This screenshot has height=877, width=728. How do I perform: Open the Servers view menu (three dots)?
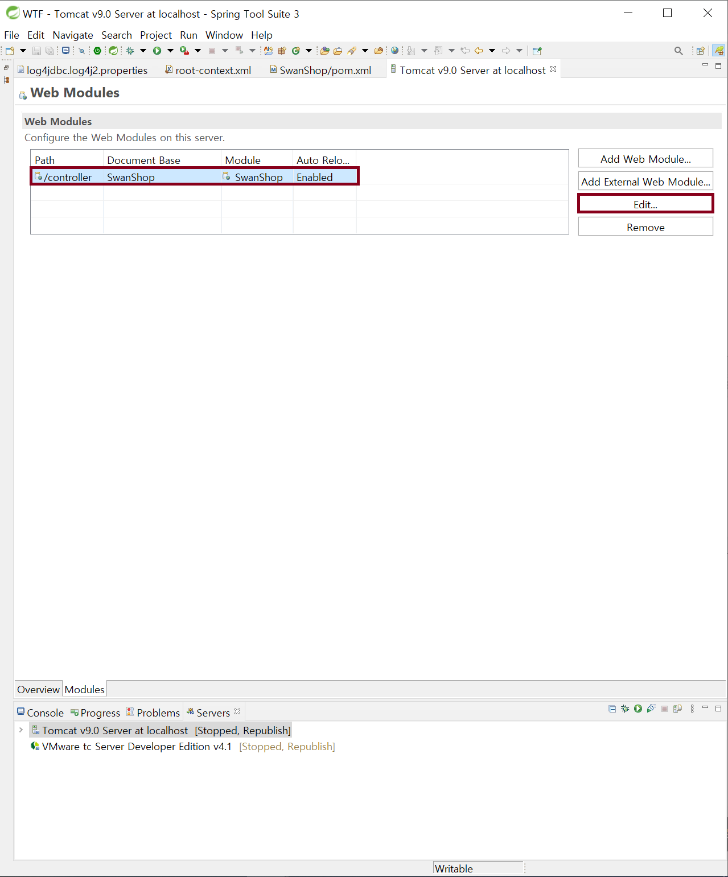point(692,709)
